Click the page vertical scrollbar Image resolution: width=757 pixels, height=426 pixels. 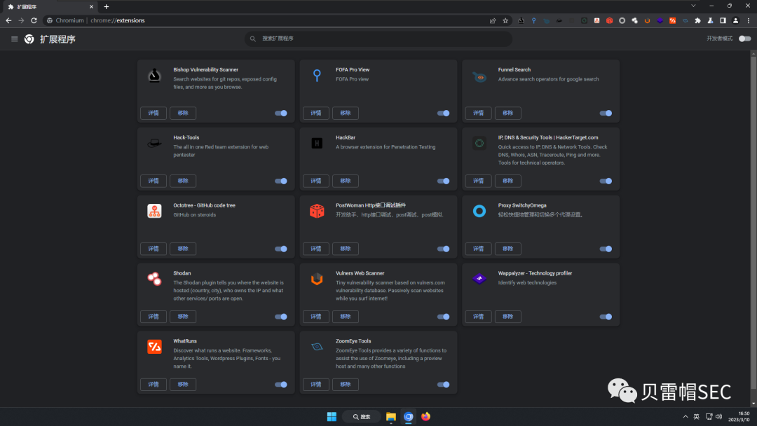[x=753, y=222]
